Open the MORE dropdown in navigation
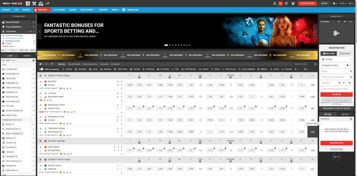Screen dimensions: 357x176 115,10
